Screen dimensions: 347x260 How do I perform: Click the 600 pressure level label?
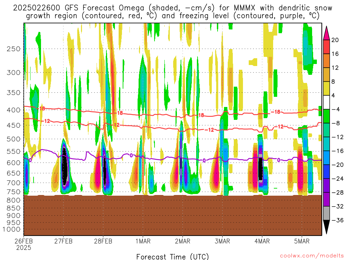click(14, 163)
